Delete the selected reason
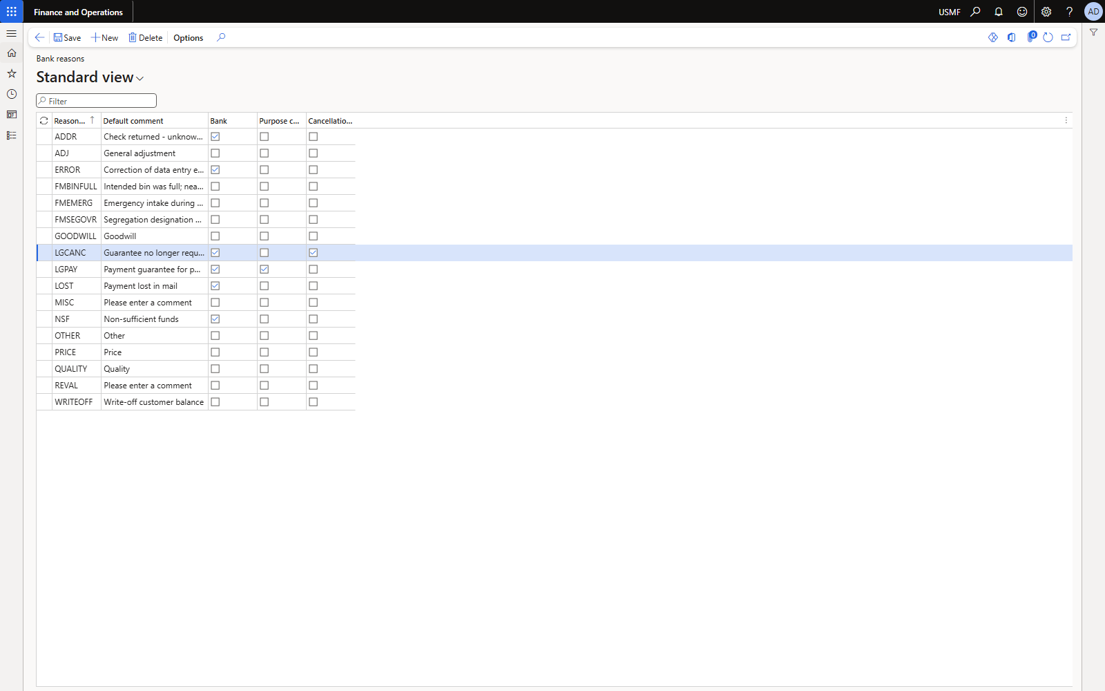Screen dimensions: 1105x691 click(145, 37)
